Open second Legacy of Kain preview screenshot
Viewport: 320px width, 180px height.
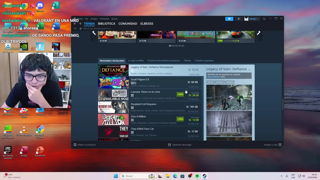[x=229, y=124]
